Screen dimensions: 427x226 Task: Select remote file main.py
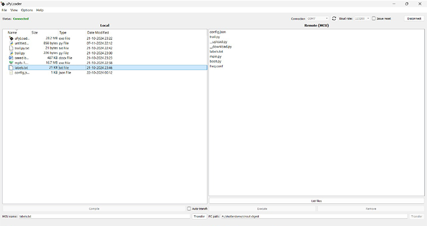(x=215, y=56)
